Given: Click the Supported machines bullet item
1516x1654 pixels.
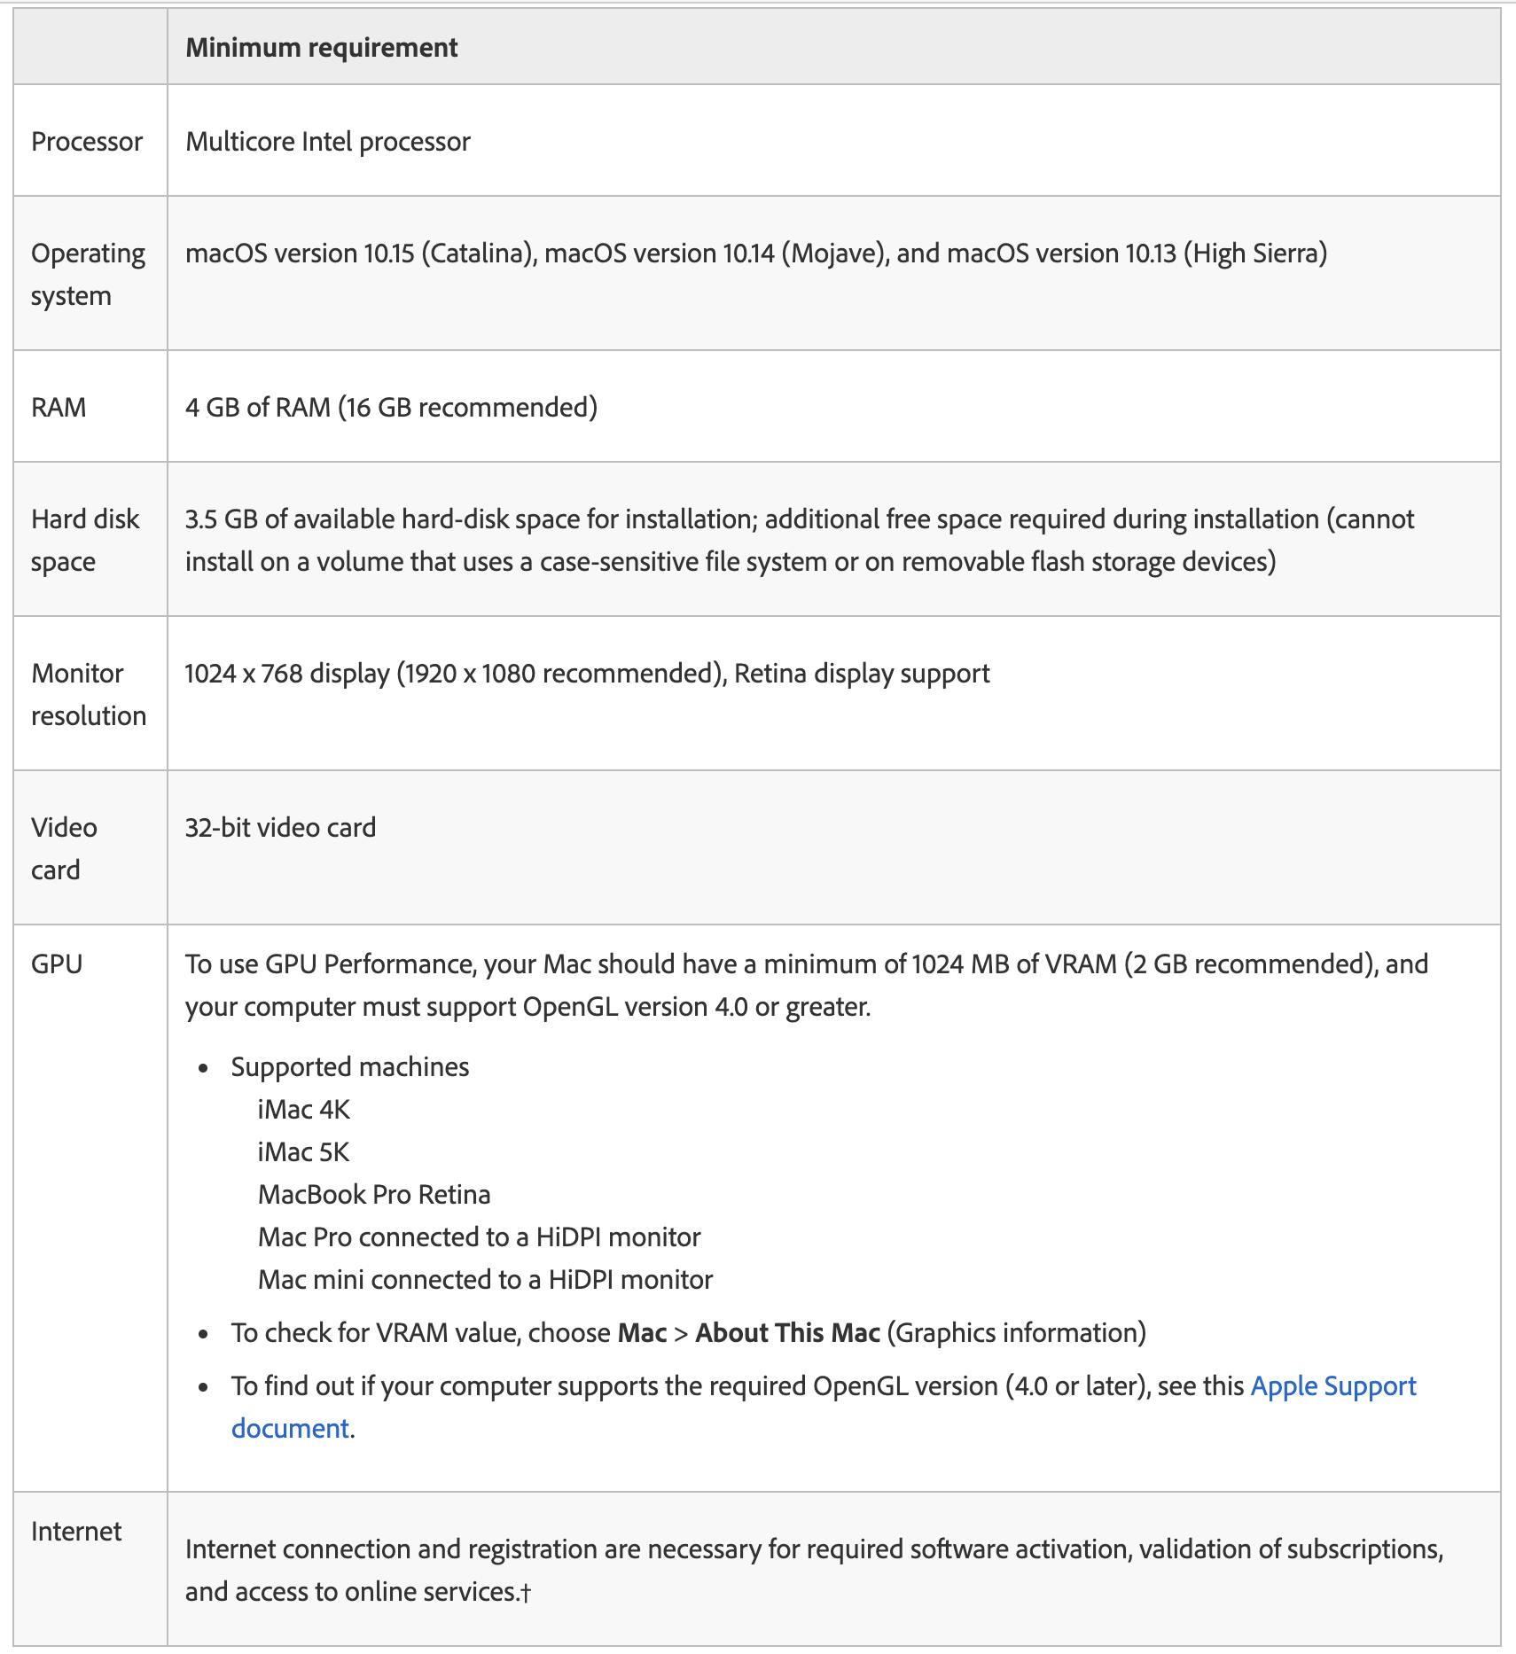Looking at the screenshot, I should [350, 1067].
